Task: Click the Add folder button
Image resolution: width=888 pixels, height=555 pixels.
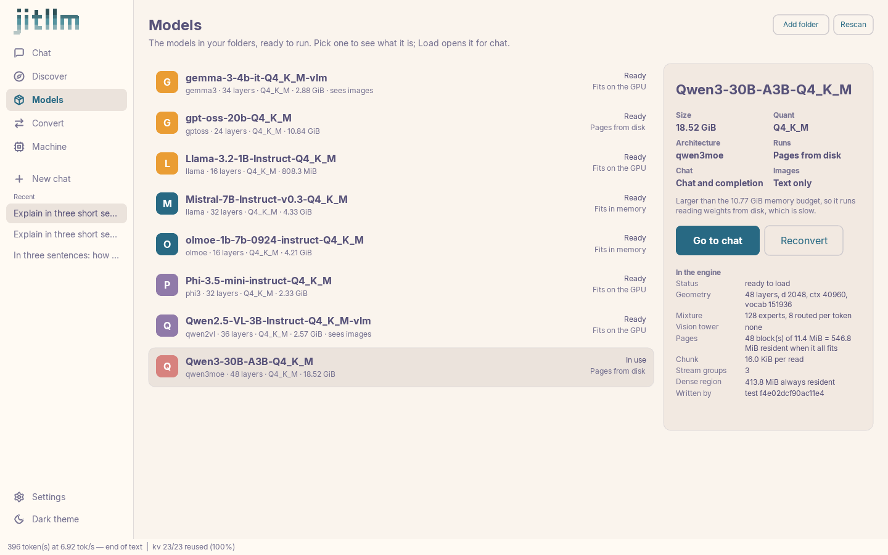Action: [x=801, y=25]
